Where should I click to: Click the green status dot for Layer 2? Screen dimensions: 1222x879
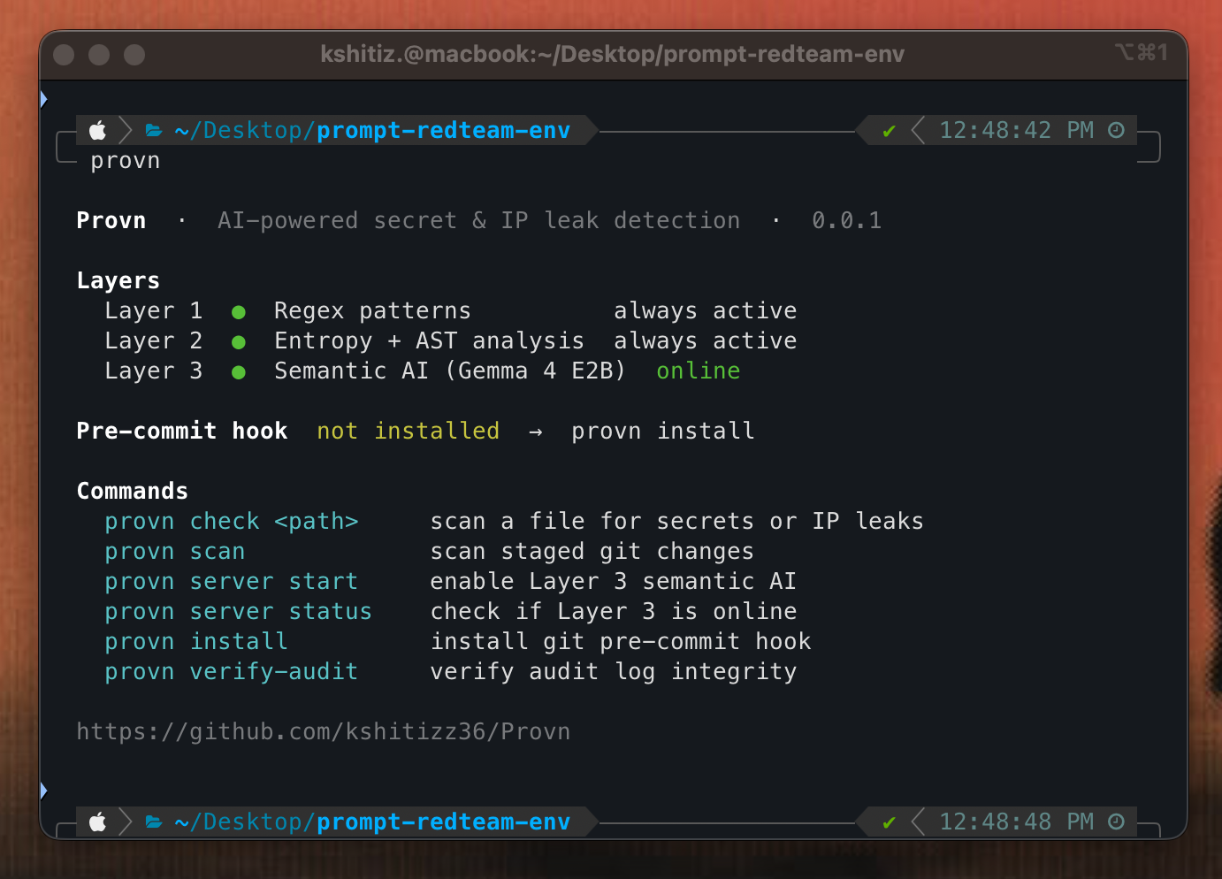pos(239,340)
